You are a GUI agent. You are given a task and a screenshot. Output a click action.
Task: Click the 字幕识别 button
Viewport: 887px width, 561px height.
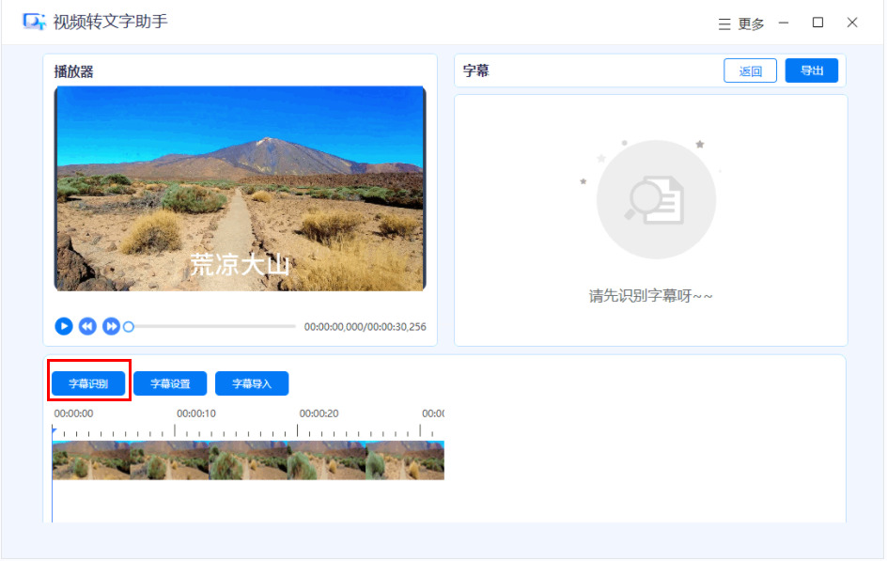89,383
